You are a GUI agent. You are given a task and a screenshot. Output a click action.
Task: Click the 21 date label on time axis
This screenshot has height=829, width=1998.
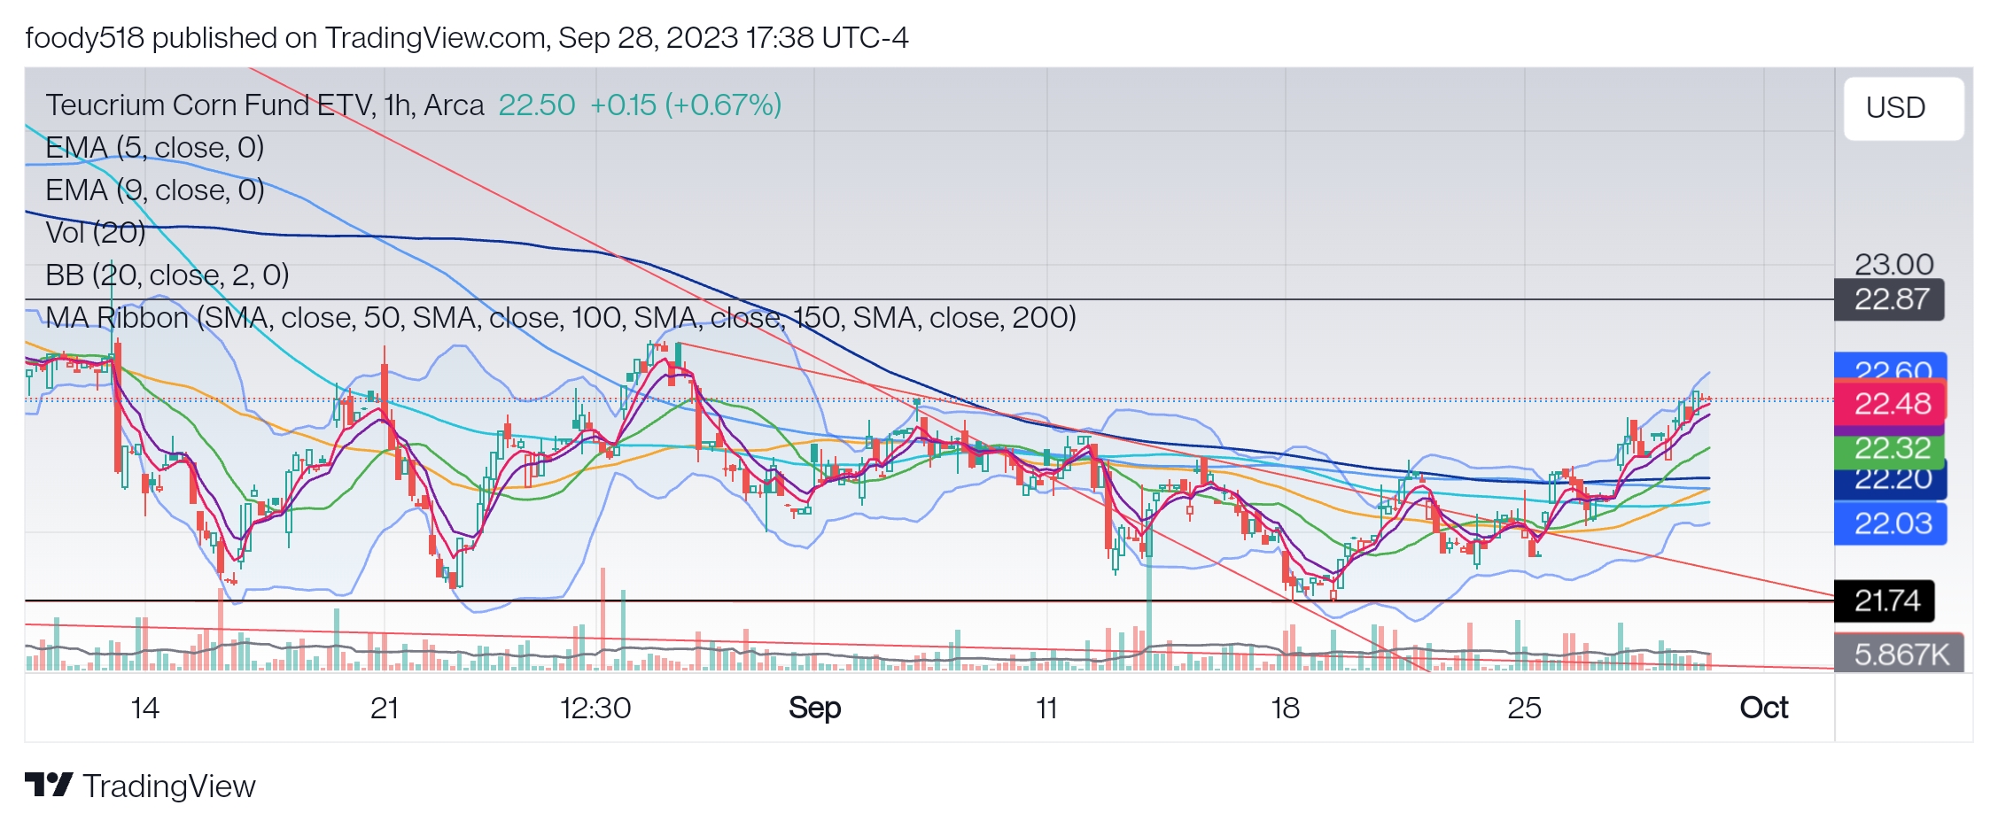385,708
